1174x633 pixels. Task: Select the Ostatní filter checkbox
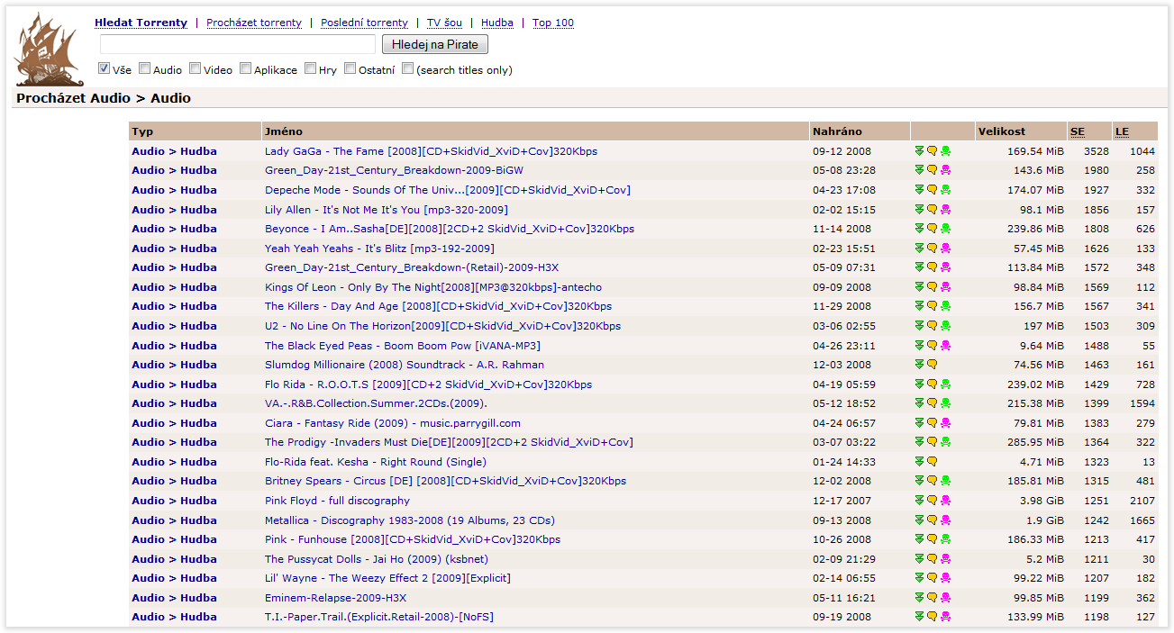click(350, 68)
